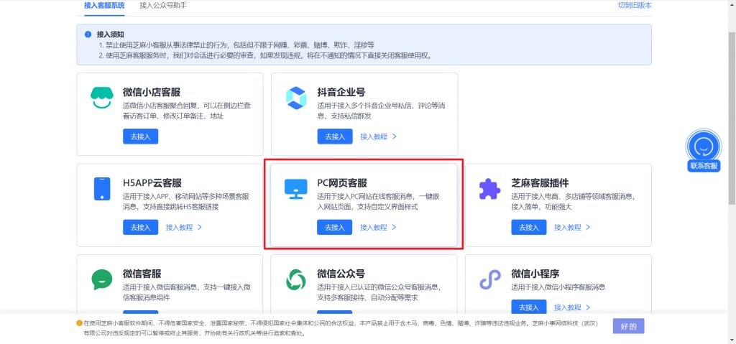Click 去接入 under 抖音企业号

pyautogui.click(x=335, y=136)
